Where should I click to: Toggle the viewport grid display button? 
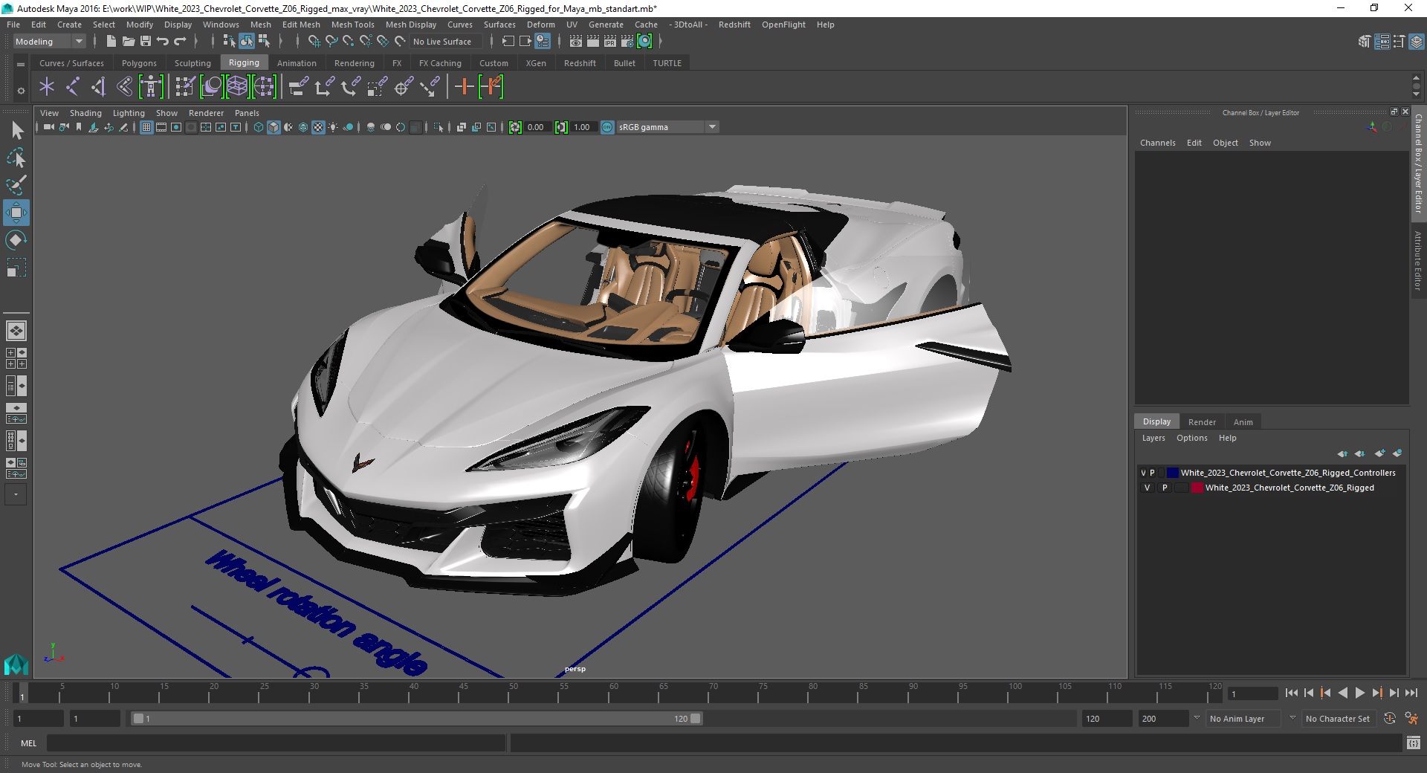point(146,128)
